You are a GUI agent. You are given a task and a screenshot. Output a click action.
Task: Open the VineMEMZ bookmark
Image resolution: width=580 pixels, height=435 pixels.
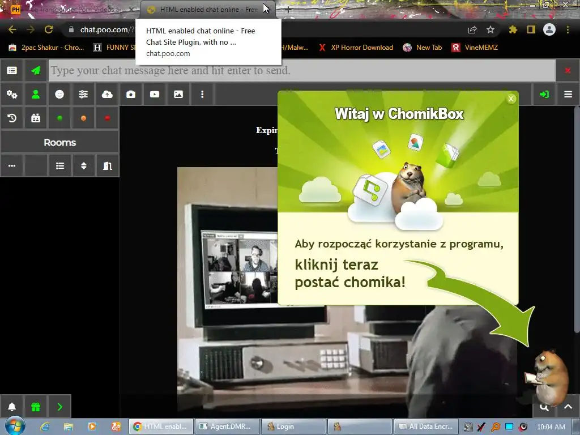tap(475, 48)
